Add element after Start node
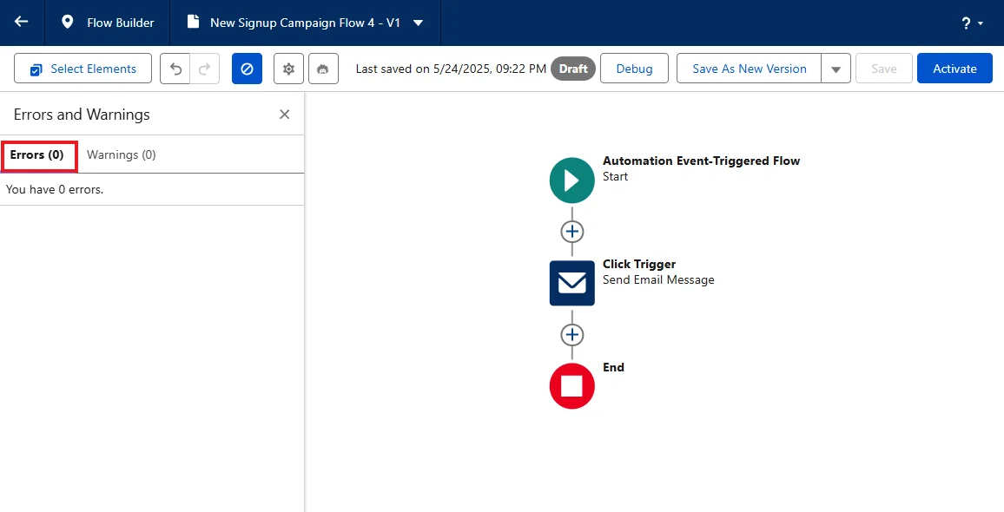The width and height of the screenshot is (1004, 512). coord(571,231)
